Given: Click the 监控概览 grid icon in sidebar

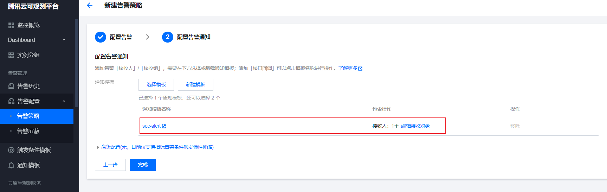Looking at the screenshot, I should 11,25.
